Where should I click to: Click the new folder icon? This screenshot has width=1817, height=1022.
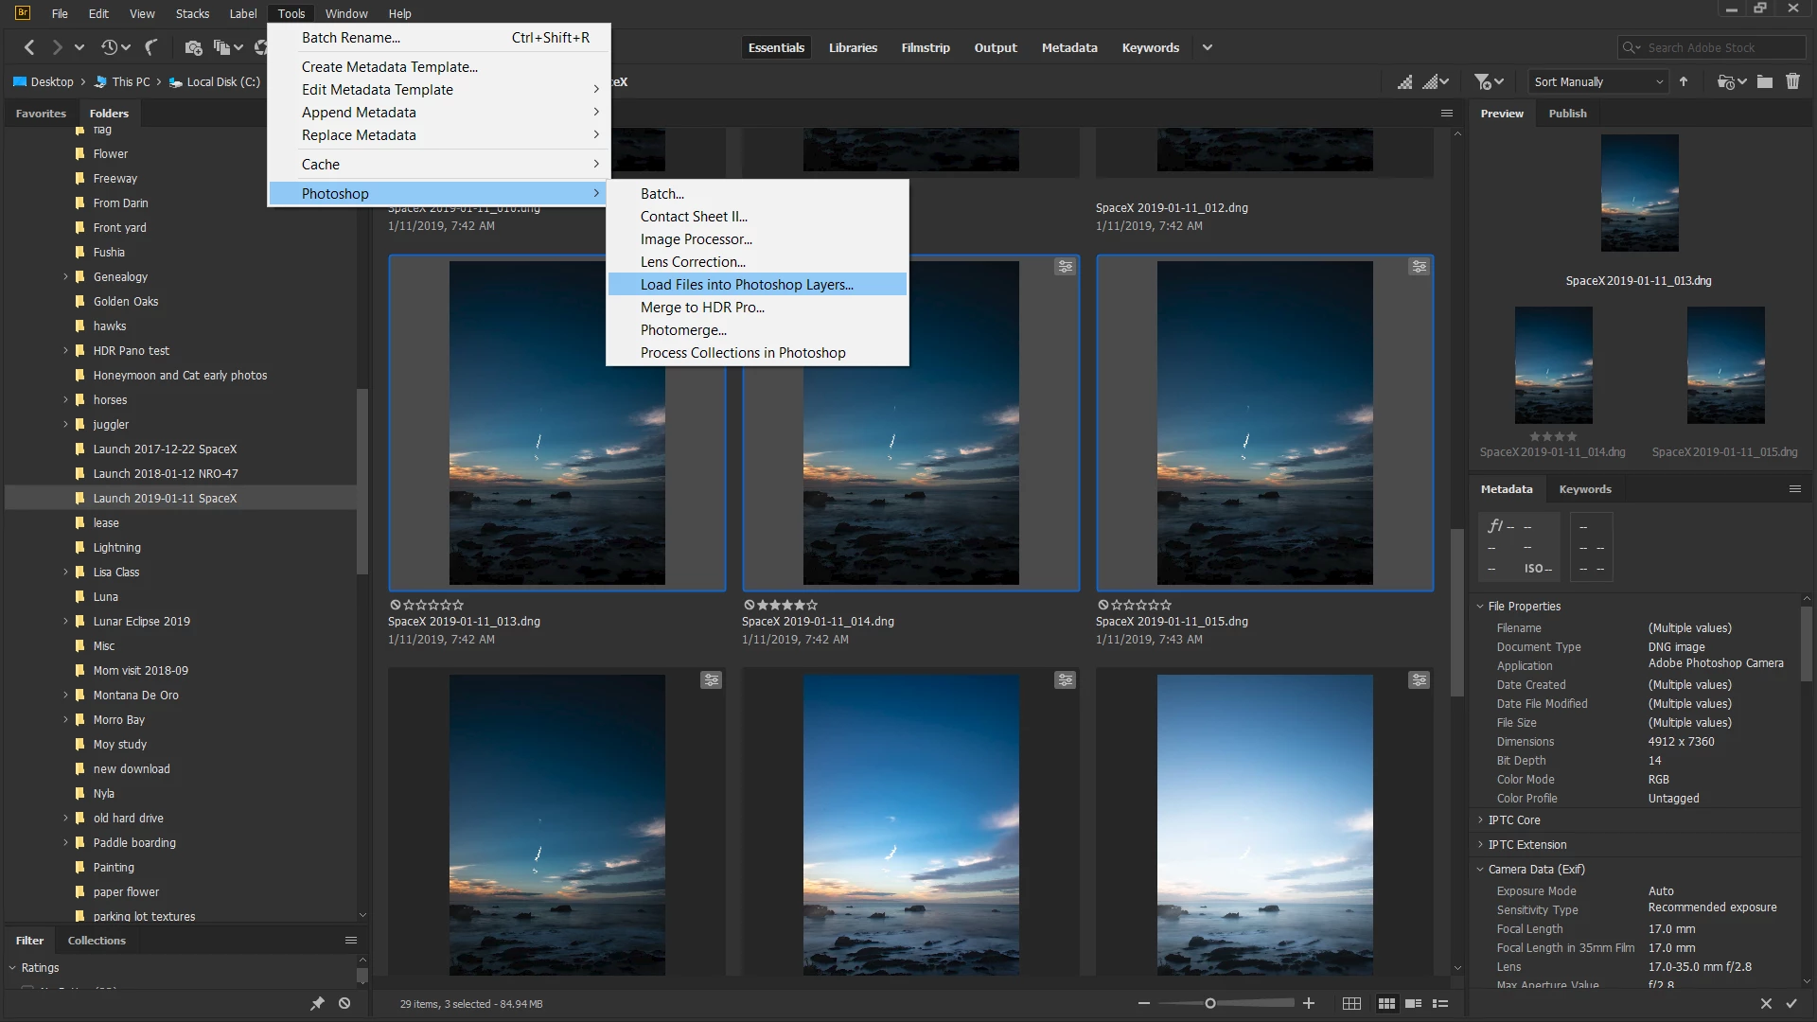(x=1765, y=82)
